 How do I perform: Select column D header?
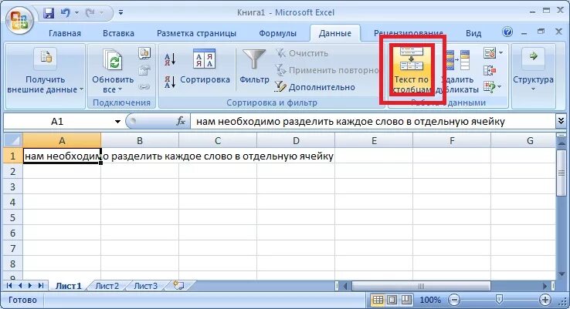(x=296, y=140)
